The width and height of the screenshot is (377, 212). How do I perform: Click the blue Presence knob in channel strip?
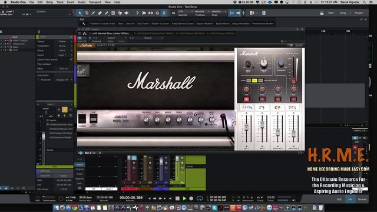(281, 63)
